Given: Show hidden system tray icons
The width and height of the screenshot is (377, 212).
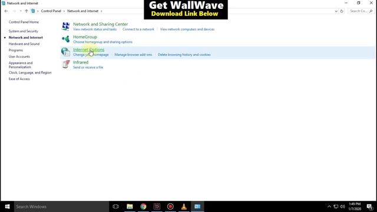Looking at the screenshot, I should [329, 207].
